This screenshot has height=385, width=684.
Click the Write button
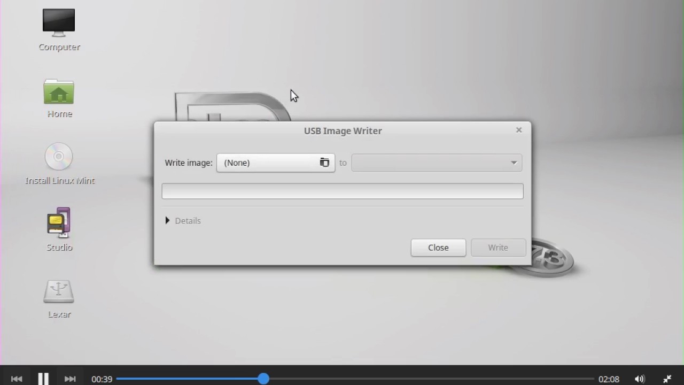pyautogui.click(x=498, y=248)
